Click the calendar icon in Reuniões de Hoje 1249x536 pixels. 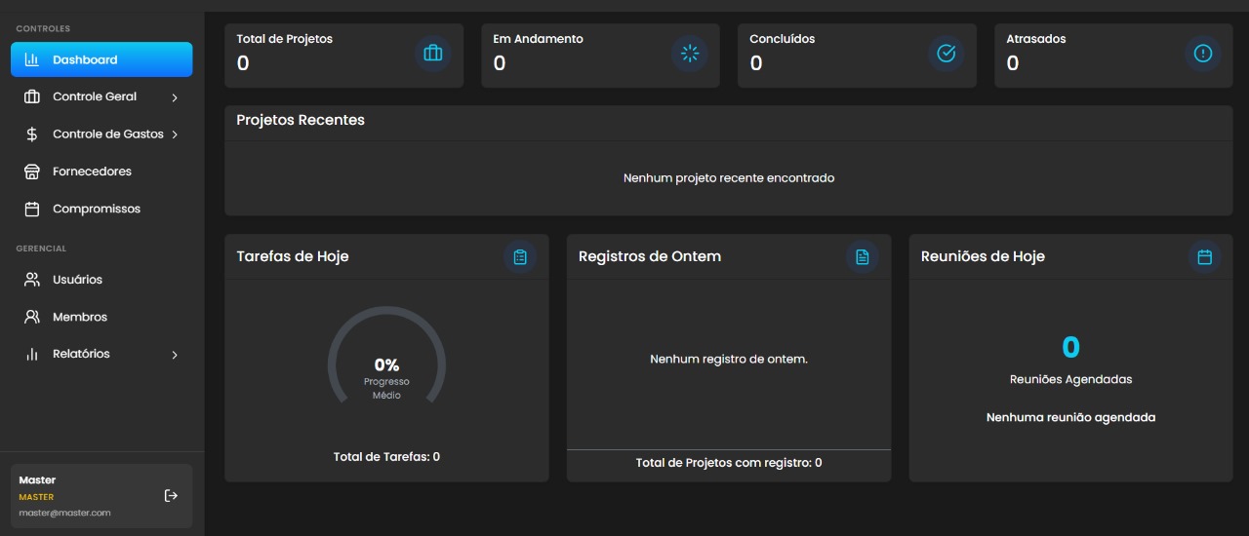[x=1204, y=257]
